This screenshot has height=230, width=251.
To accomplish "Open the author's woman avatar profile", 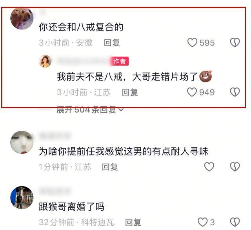I will (45, 61).
